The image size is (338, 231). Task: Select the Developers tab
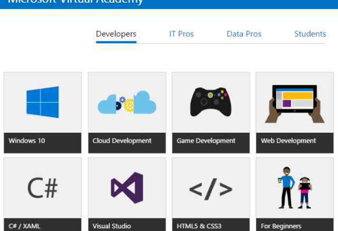pyautogui.click(x=116, y=34)
